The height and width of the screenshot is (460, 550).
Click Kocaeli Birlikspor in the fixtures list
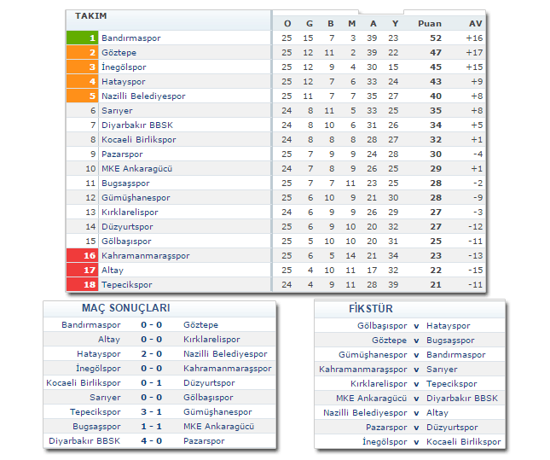tap(463, 442)
